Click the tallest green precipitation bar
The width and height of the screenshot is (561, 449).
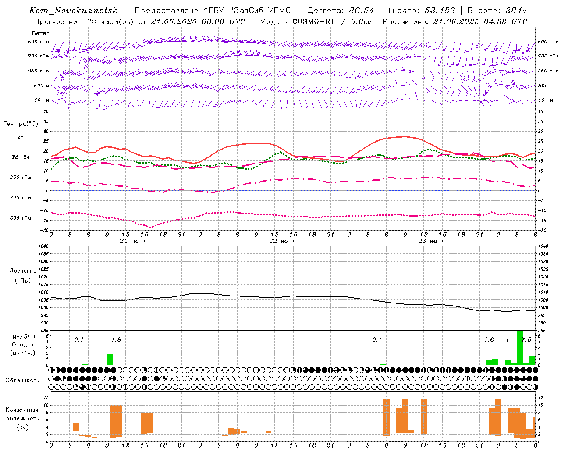520,347
